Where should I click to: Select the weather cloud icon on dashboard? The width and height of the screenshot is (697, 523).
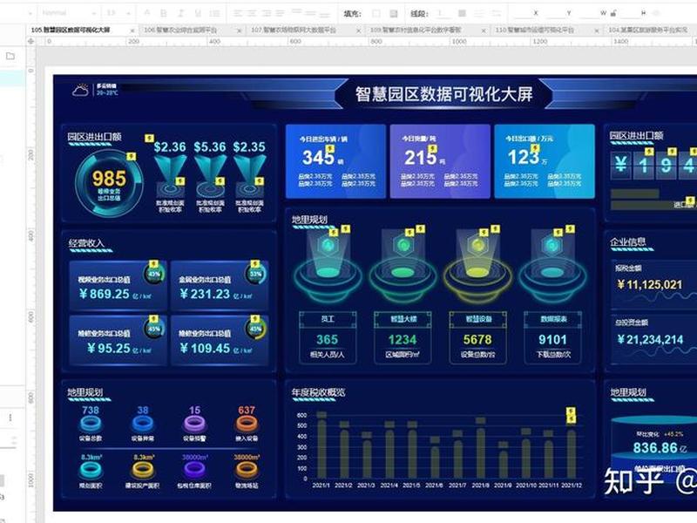tap(80, 91)
